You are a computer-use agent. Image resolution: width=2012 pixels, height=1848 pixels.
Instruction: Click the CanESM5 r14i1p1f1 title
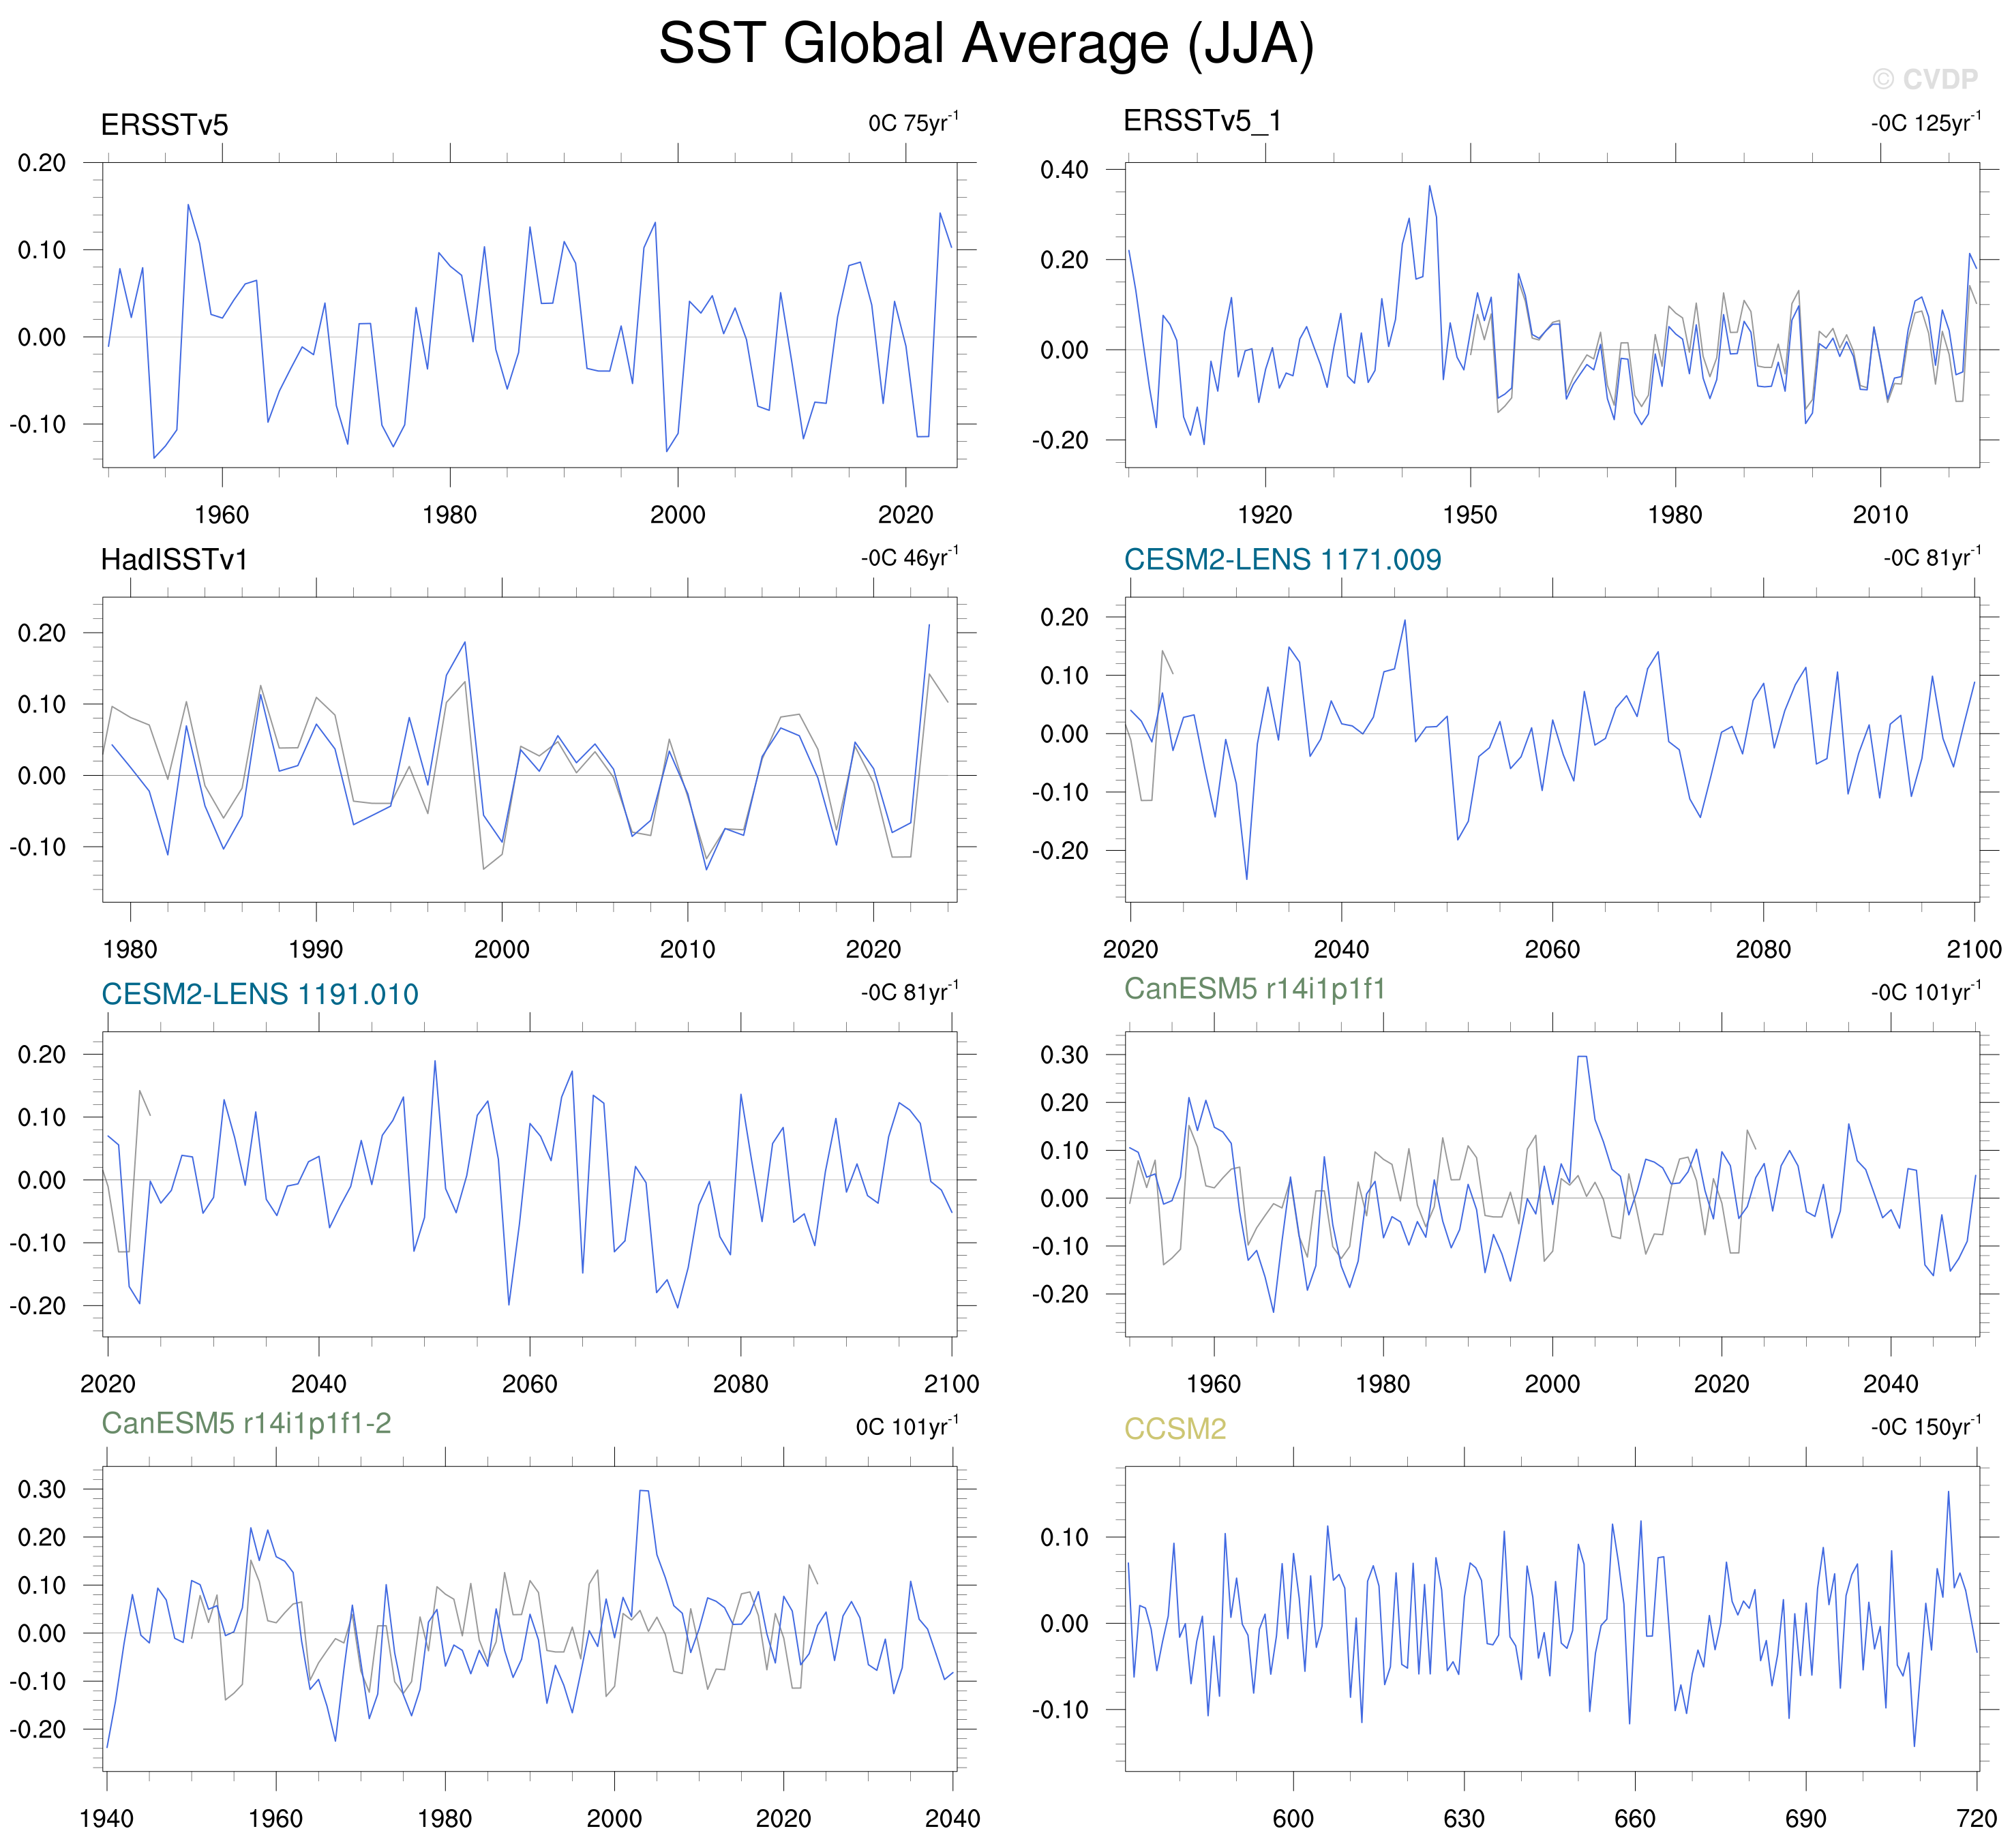pyautogui.click(x=1255, y=989)
